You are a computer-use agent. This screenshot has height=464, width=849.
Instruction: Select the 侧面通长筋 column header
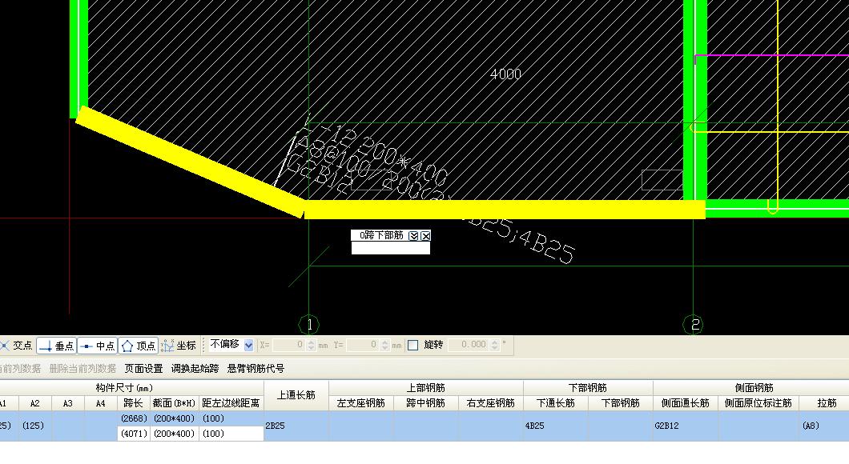click(686, 403)
